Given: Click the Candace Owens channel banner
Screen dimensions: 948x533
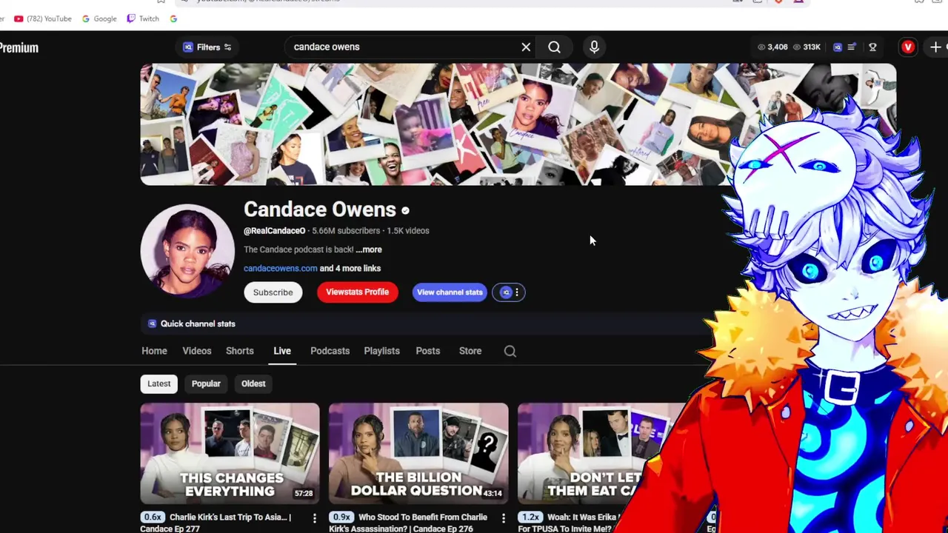Looking at the screenshot, I should 518,124.
